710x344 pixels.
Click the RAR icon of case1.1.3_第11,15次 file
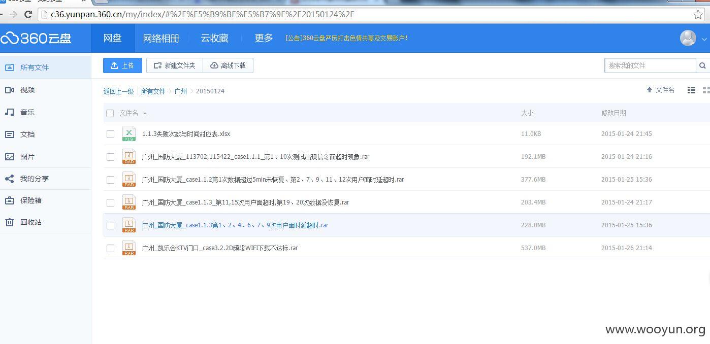click(129, 202)
